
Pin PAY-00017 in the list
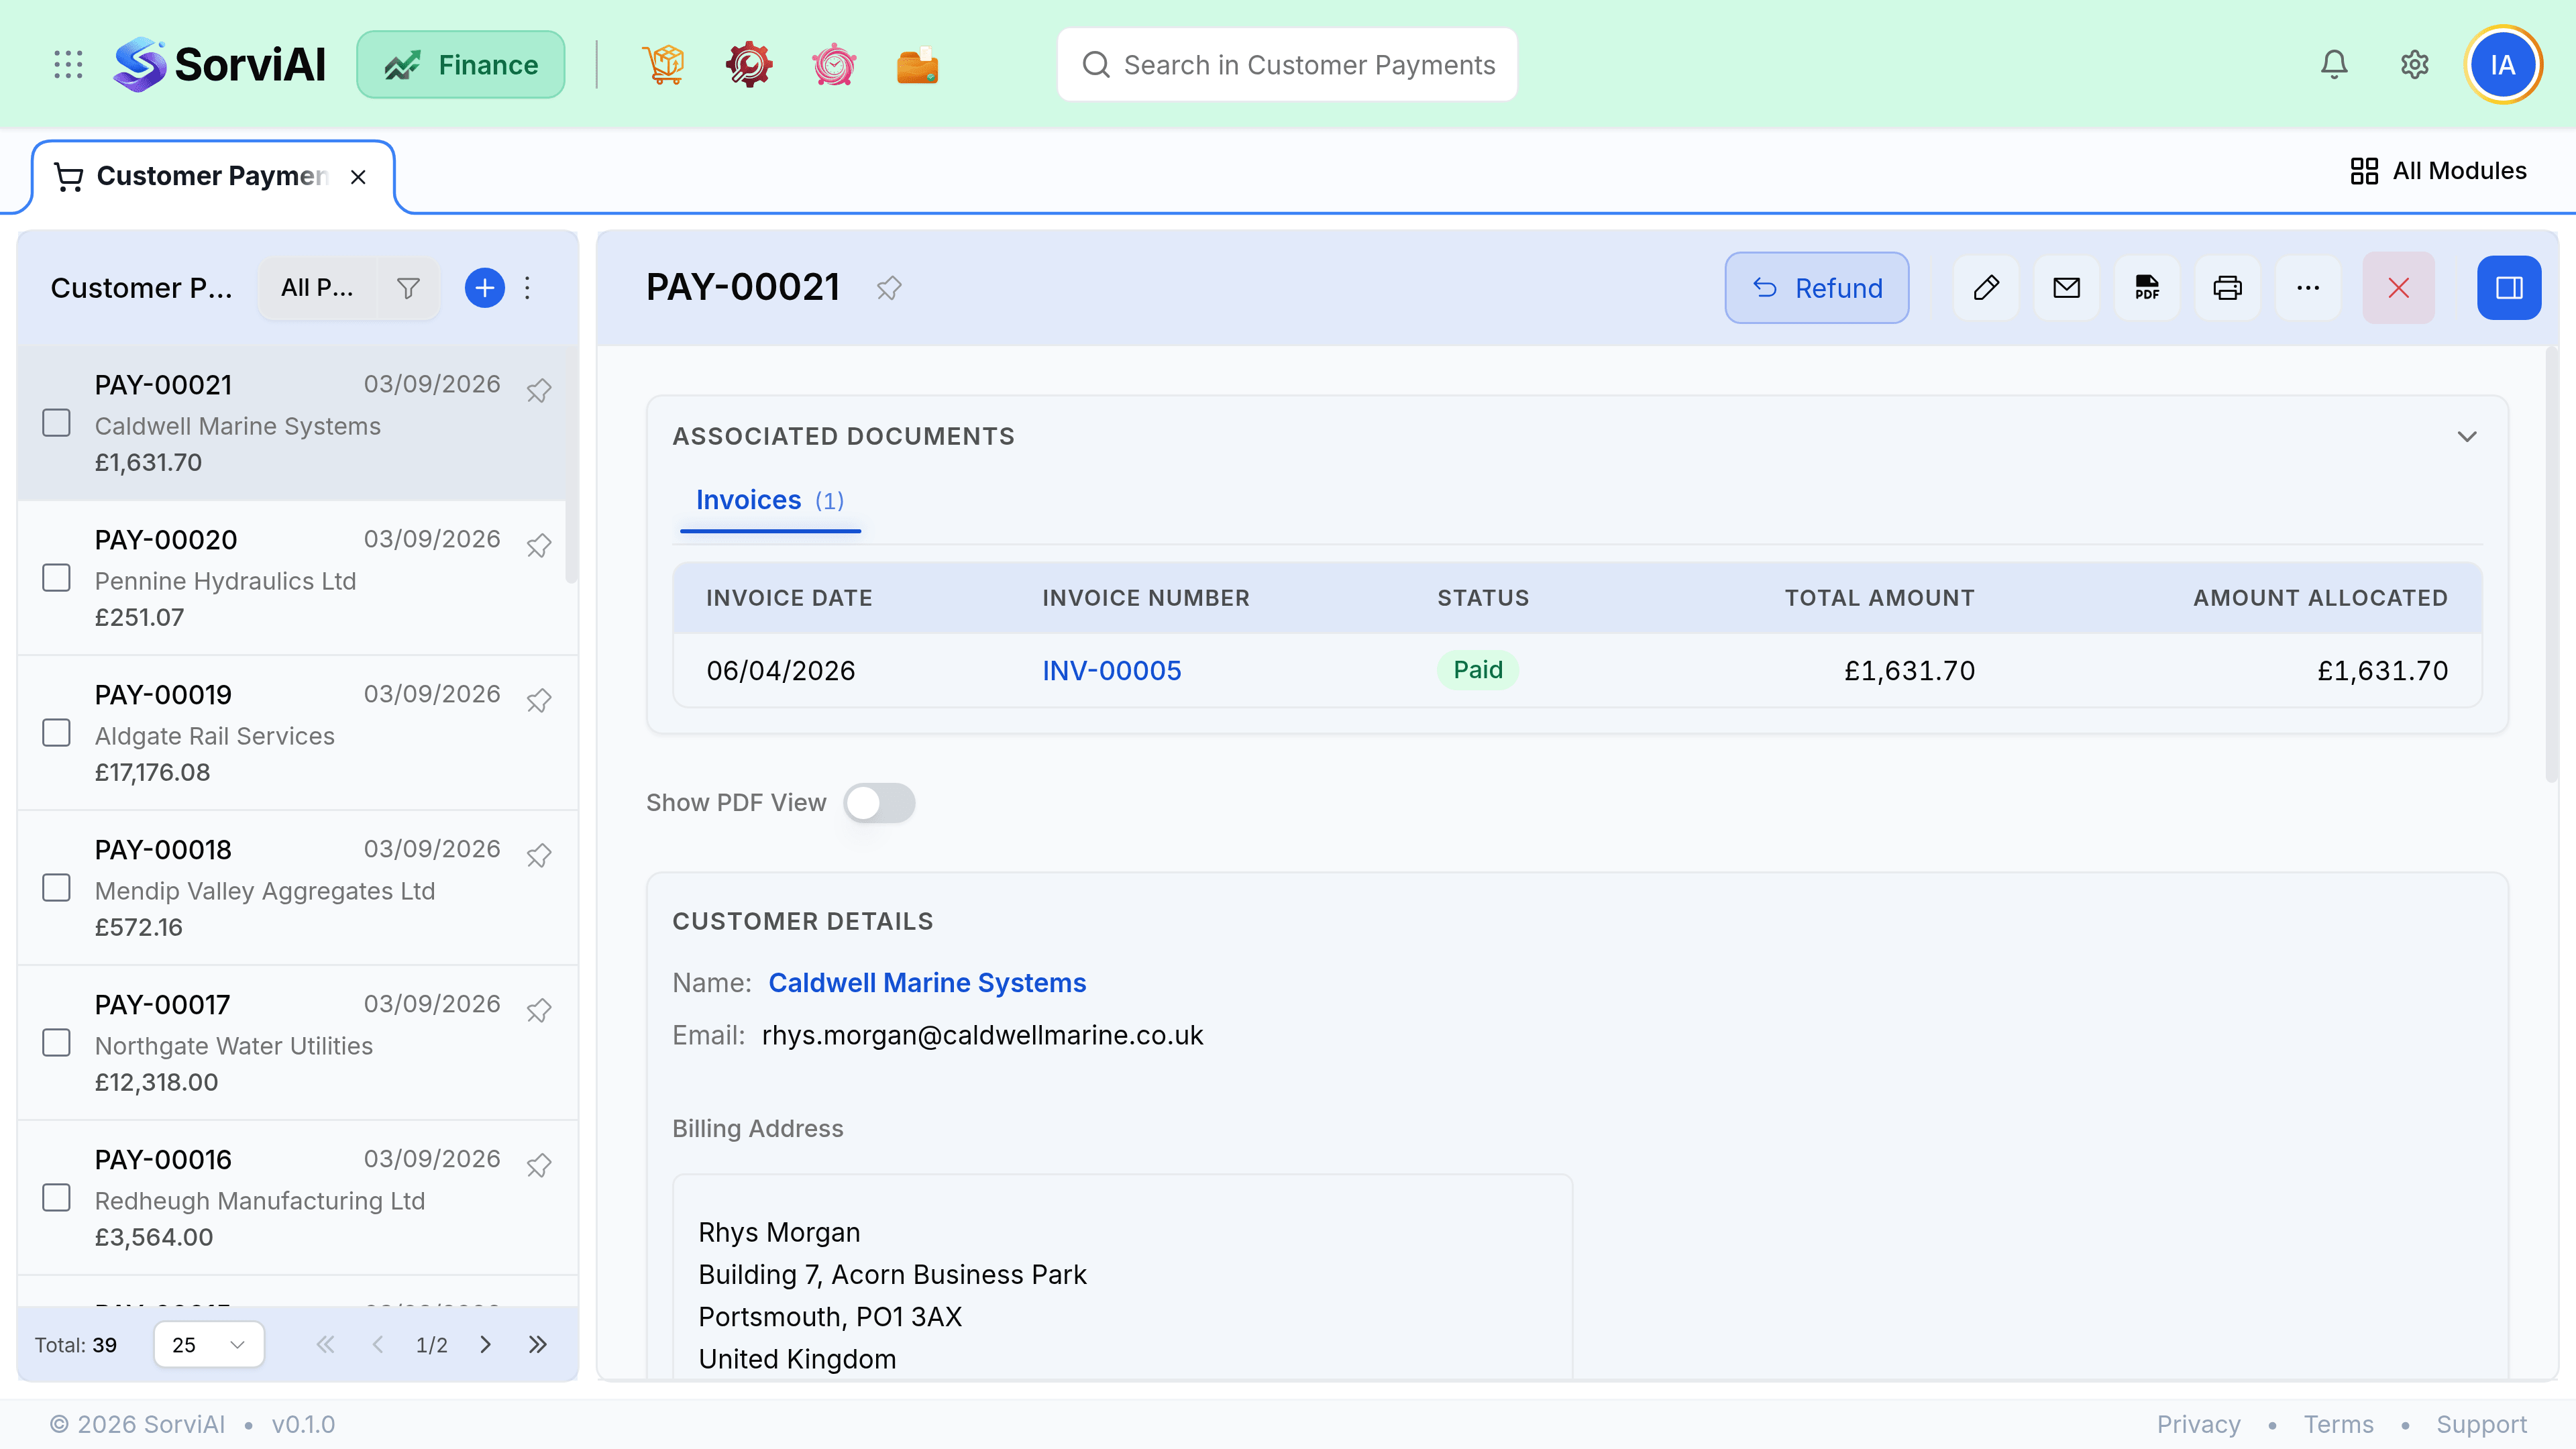539,1010
